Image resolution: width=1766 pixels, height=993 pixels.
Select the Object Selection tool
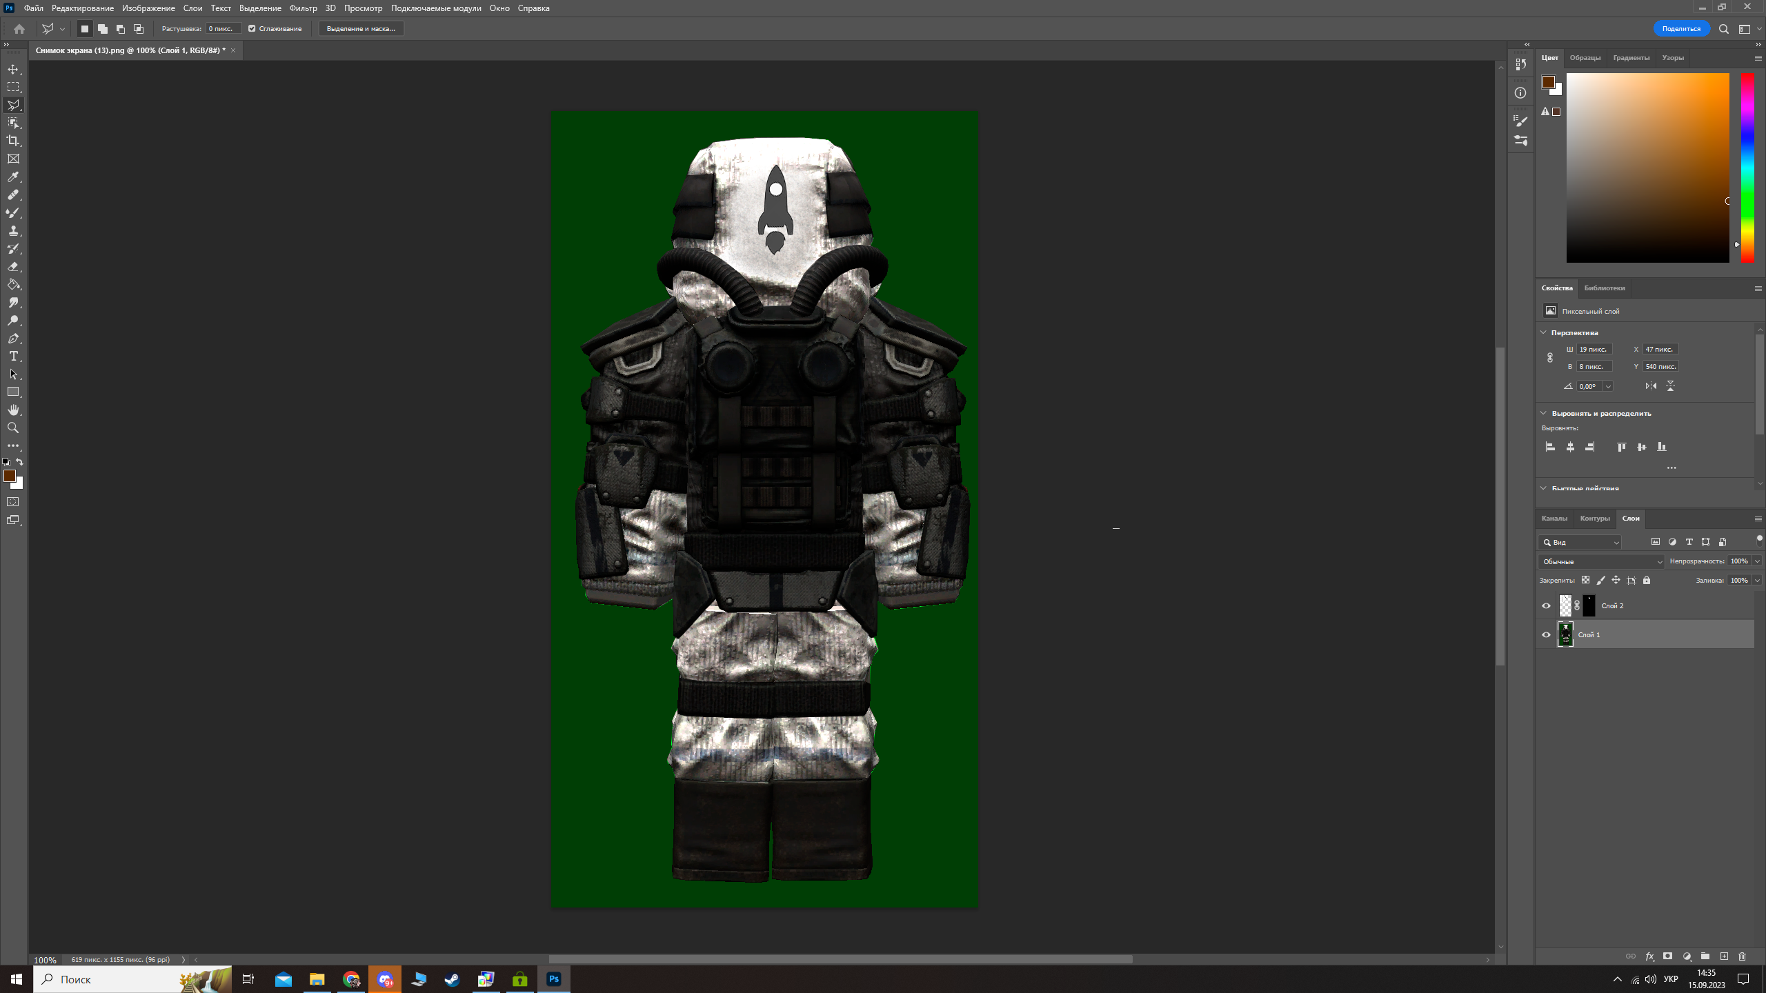(x=13, y=123)
